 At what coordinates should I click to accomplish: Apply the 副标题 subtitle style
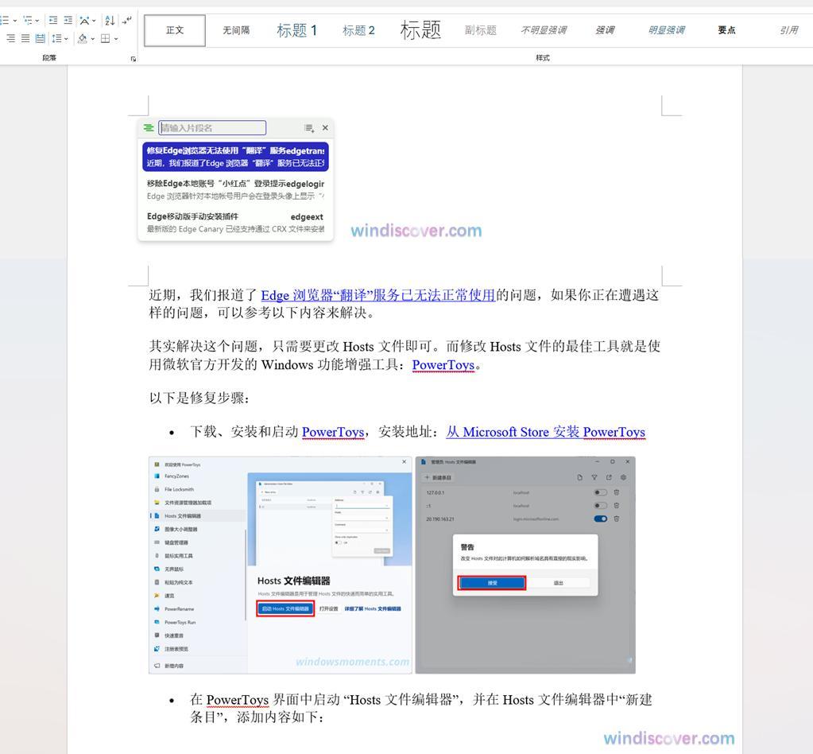[x=481, y=30]
